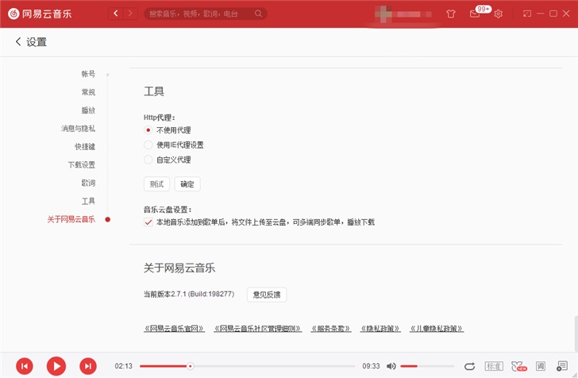Open the 《网易云音乐社区管理细则》 link
Screen dimensions: 578x378
coord(258,328)
